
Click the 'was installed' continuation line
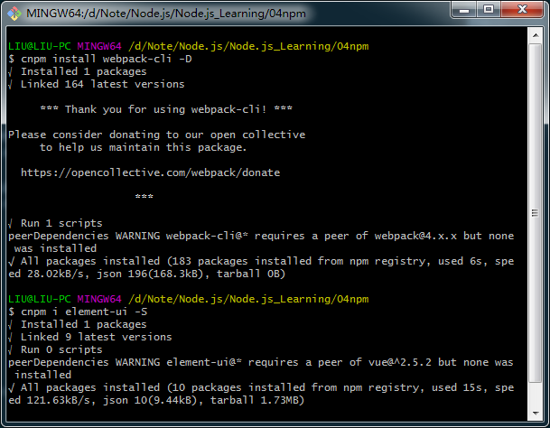55,248
